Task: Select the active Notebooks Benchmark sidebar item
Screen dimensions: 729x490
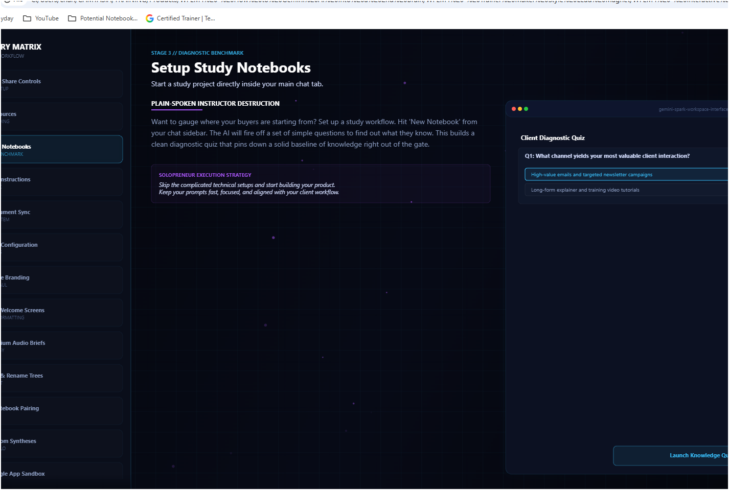Action: (61, 149)
